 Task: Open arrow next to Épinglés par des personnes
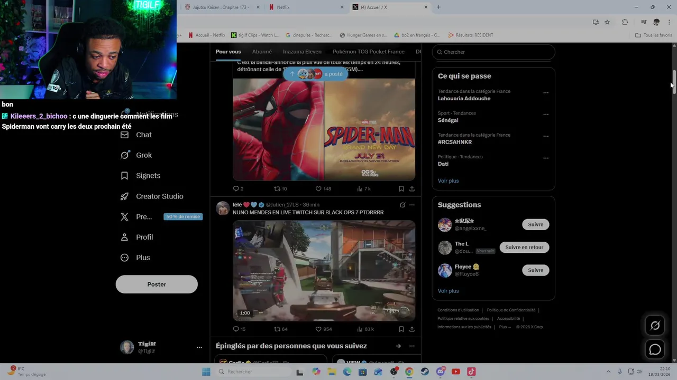[398, 346]
